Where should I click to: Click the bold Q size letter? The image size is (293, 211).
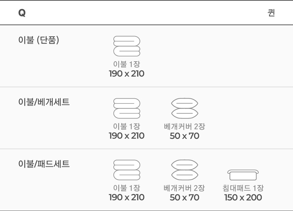coord(22,13)
